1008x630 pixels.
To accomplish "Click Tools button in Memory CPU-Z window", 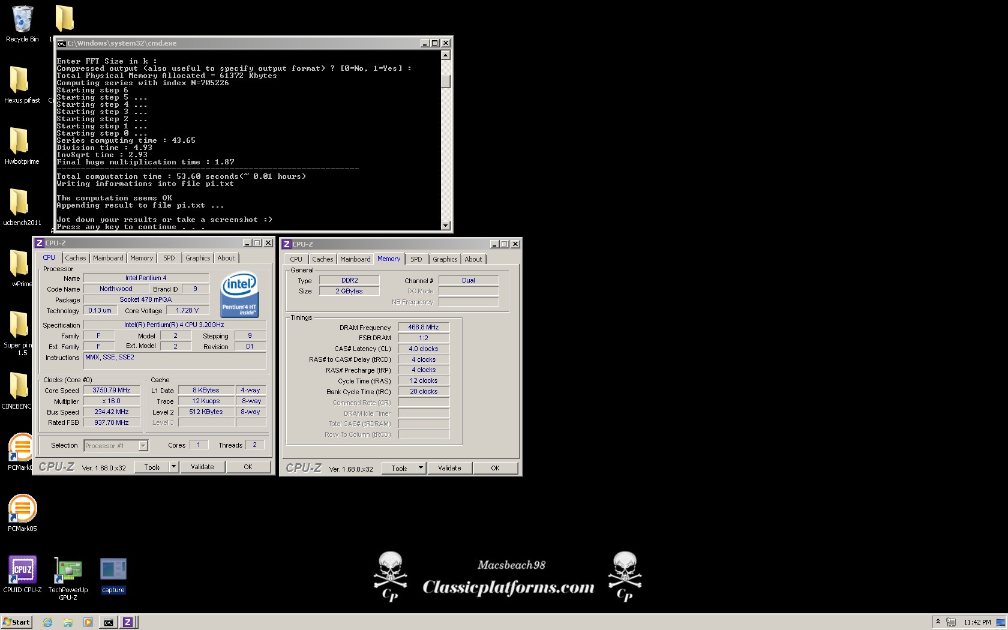I will coord(400,468).
